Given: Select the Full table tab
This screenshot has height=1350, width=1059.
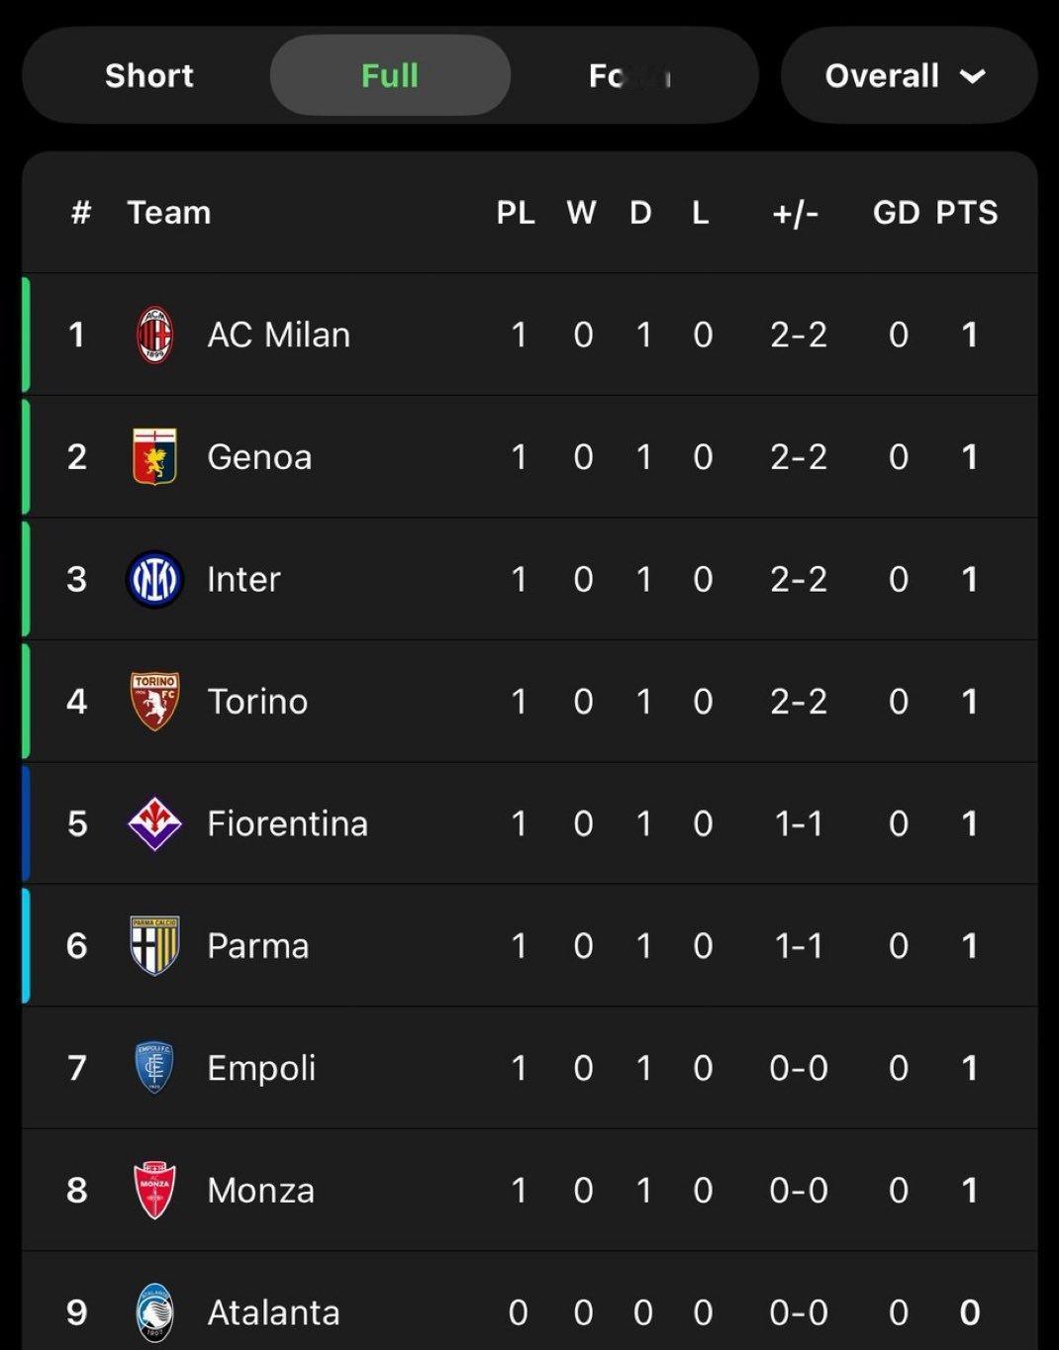Looking at the screenshot, I should pyautogui.click(x=390, y=75).
